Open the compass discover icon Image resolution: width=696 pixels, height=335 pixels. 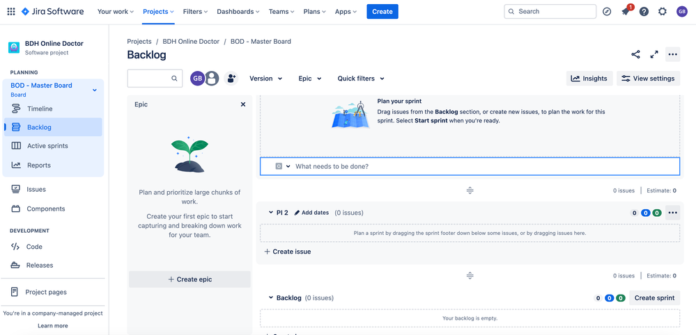[x=607, y=12]
